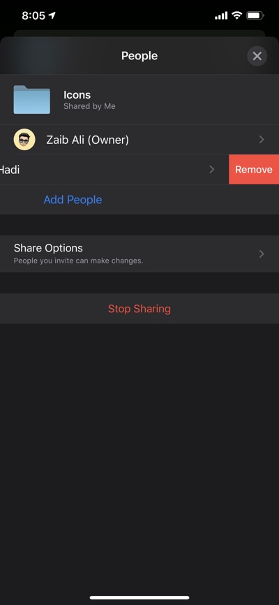This screenshot has height=605, width=279.
Task: Tap the Icons folder icon
Action: (32, 99)
